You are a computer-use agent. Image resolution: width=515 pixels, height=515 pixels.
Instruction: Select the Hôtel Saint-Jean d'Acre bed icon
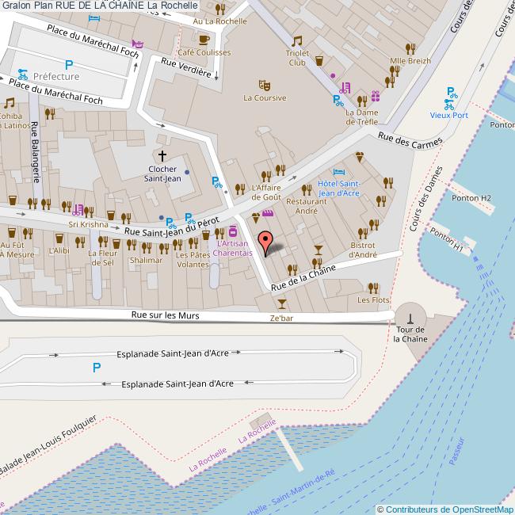(x=339, y=171)
